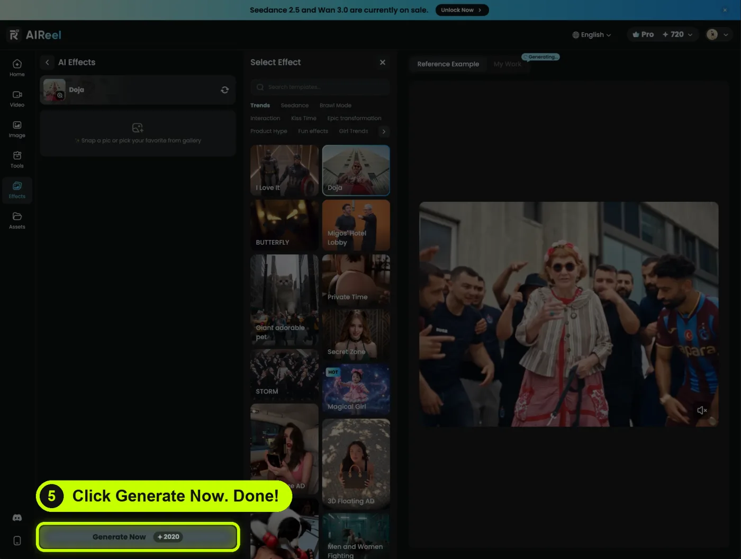Select the Fun effects category

point(313,131)
